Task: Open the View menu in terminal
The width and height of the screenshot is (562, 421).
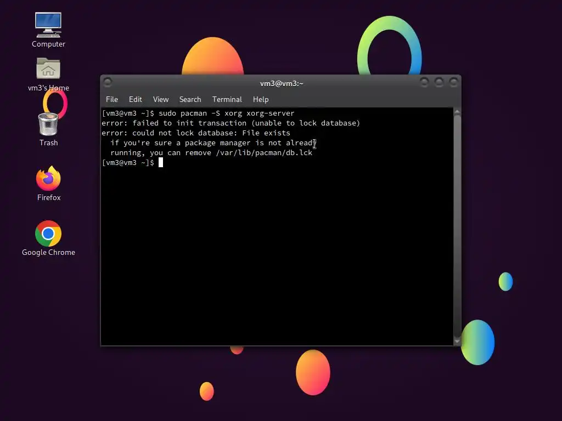Action: 161,100
